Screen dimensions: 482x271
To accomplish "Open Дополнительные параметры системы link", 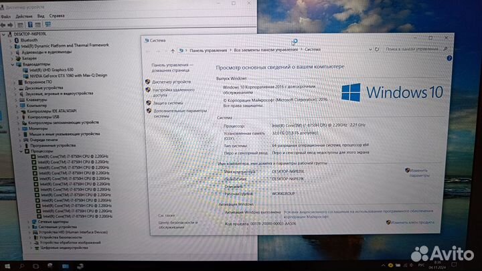I will 180,113.
